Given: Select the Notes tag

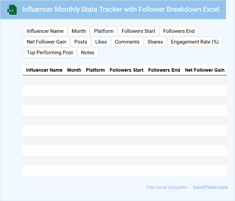Looking at the screenshot, I should point(88,53).
